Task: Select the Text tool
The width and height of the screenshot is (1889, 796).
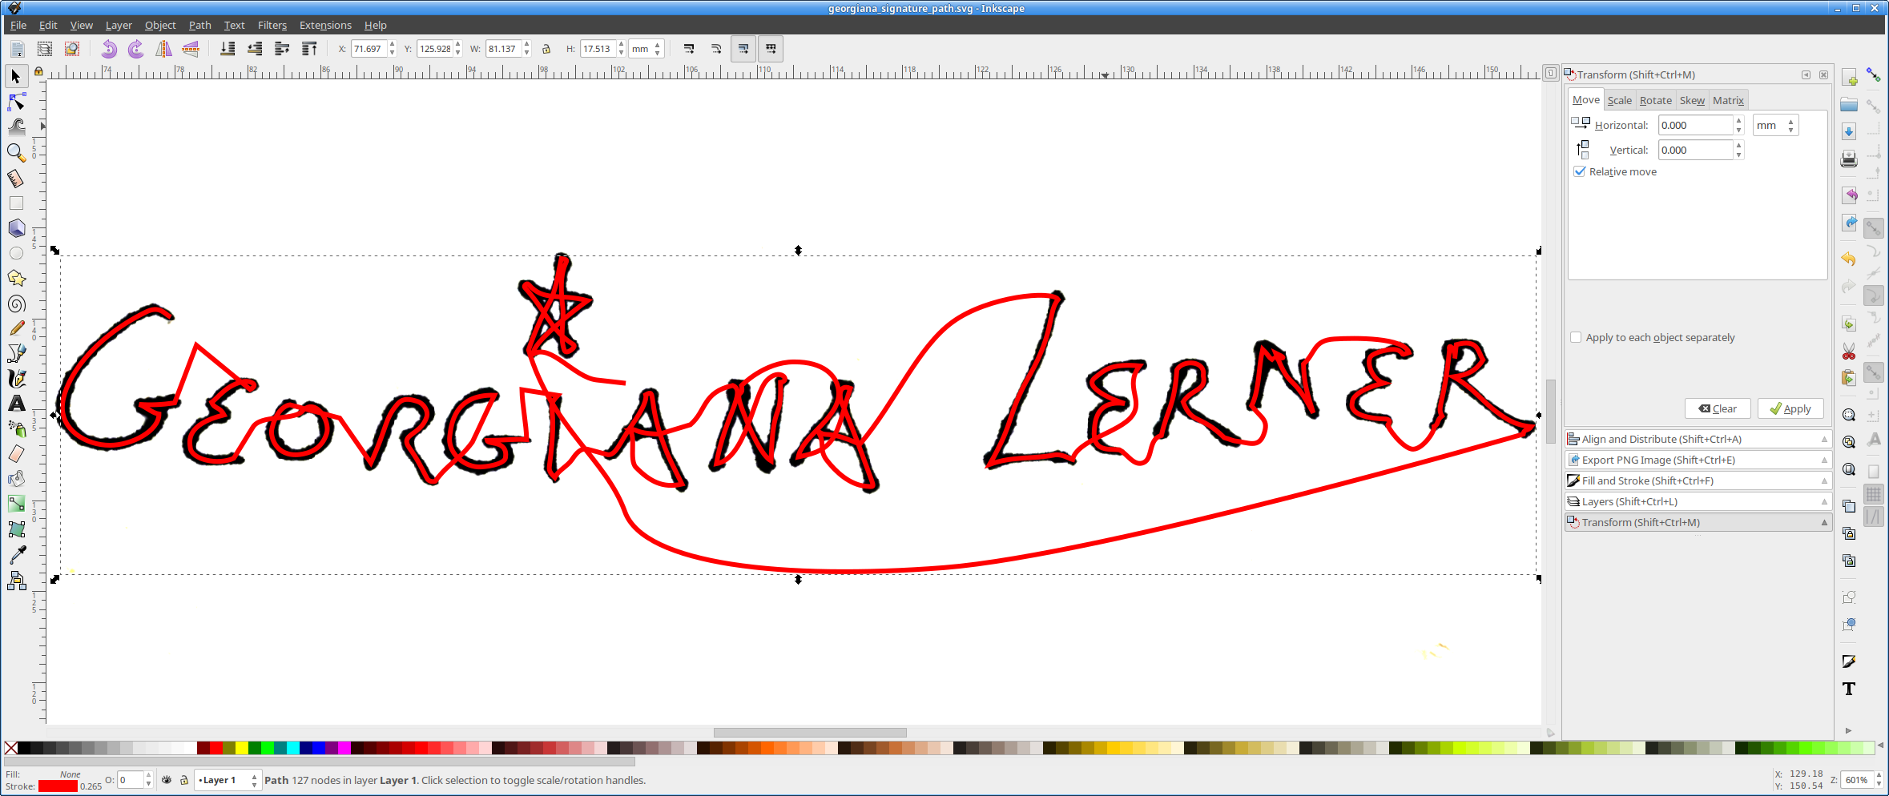Action: [x=16, y=404]
